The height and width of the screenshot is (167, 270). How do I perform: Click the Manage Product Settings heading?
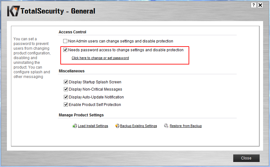coord(81,115)
